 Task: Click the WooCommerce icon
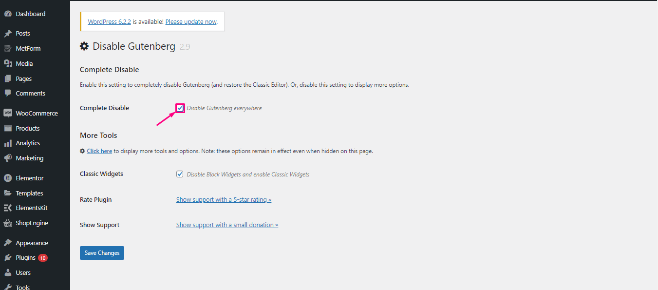pyautogui.click(x=8, y=113)
